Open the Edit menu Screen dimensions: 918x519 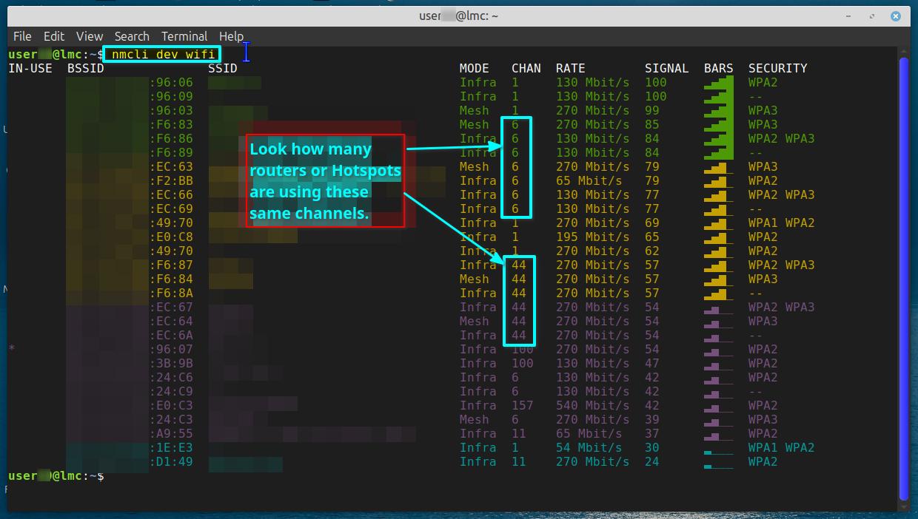(54, 36)
